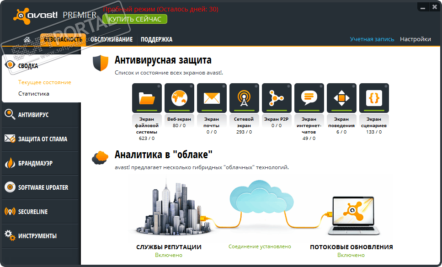The image size is (442, 267).
Task: Switch to the Поддержка tab
Action: pos(156,39)
